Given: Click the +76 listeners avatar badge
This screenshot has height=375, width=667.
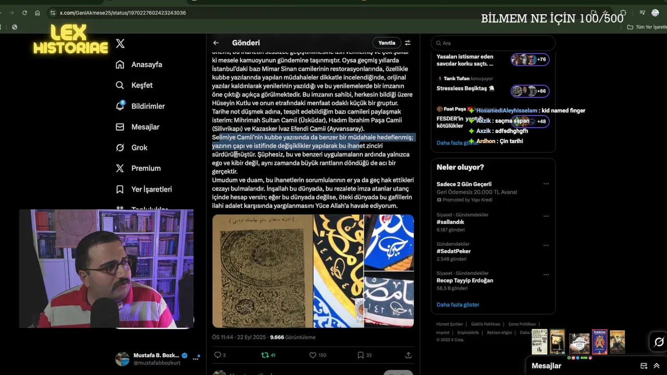Looking at the screenshot, I should (x=530, y=59).
